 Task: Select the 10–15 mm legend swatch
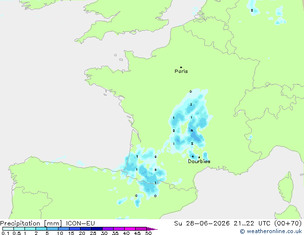63,229
